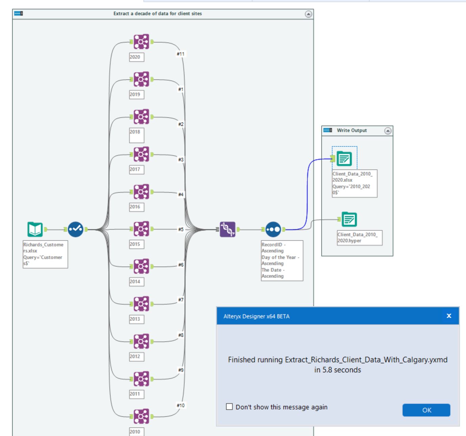Screen dimensions: 466x436
Task: Click the '2011' annotation label
Action: [137, 394]
